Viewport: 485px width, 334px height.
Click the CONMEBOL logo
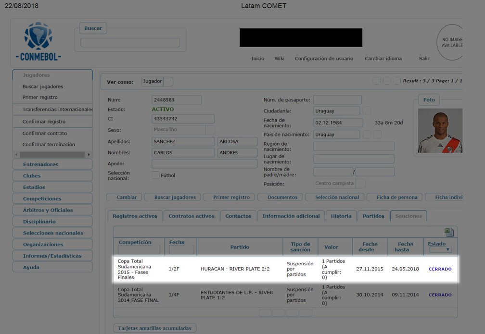pyautogui.click(x=38, y=42)
